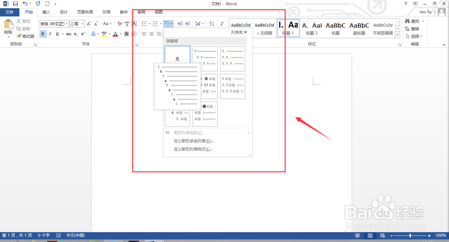
Task: Toggle bold formatting
Action: tap(43, 34)
